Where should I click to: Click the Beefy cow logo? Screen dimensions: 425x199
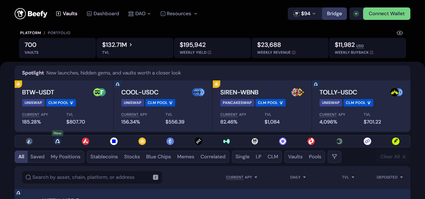click(31, 14)
